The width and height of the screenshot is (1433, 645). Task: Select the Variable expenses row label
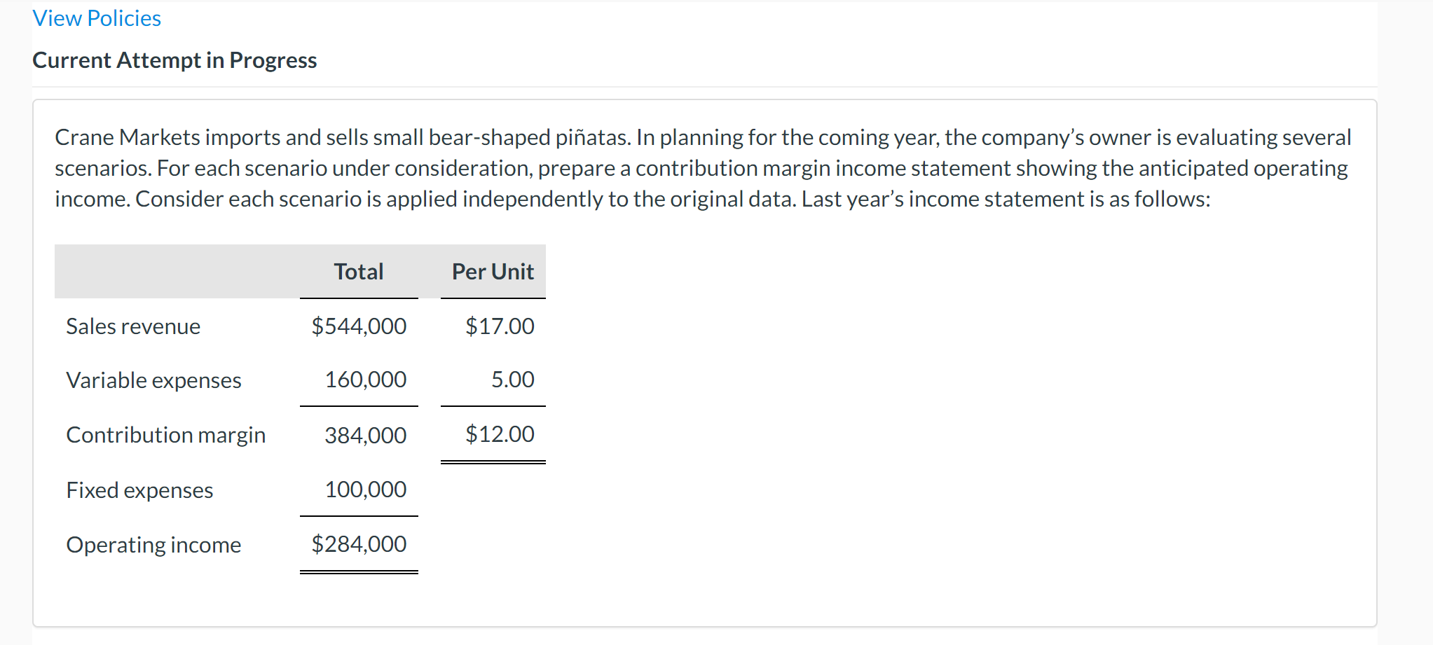153,380
